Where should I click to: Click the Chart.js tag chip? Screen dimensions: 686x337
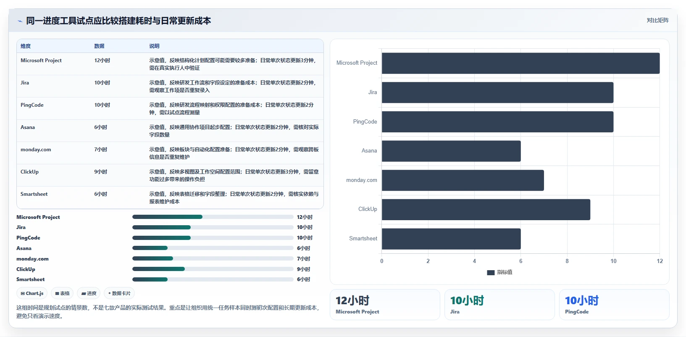32,293
